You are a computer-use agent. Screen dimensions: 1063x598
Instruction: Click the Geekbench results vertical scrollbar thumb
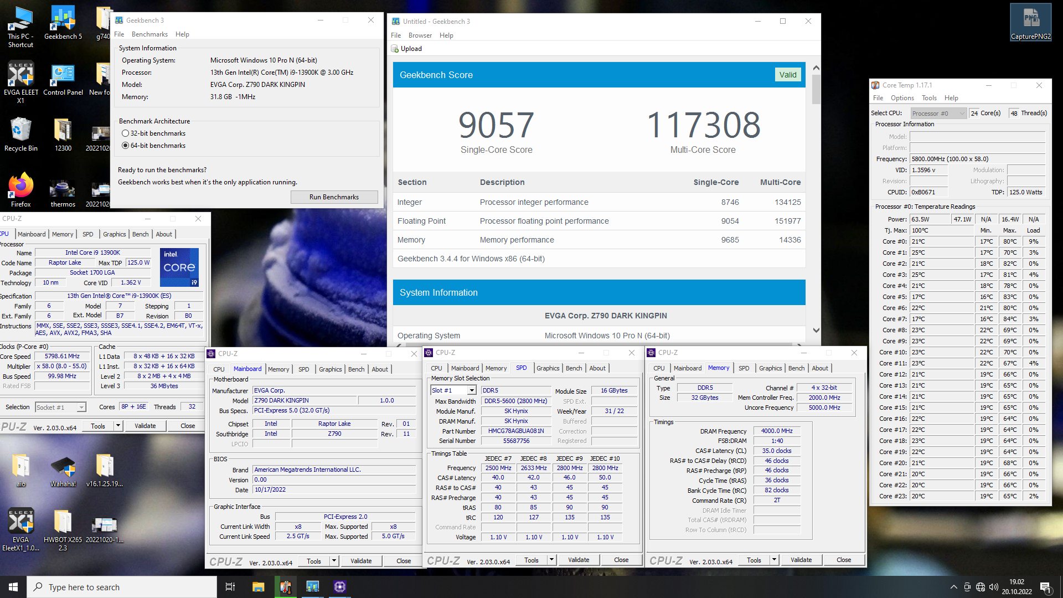click(816, 89)
